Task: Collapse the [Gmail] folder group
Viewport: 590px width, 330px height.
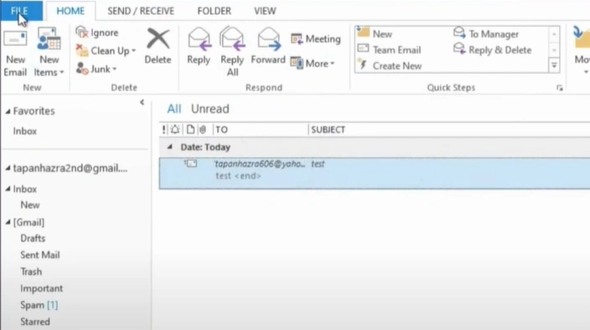Action: tap(8, 223)
